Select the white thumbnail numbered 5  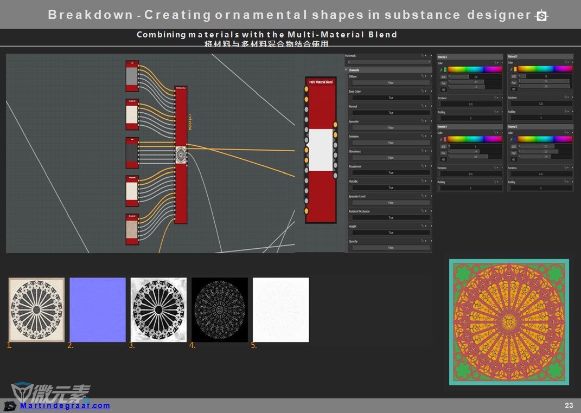tap(280, 310)
